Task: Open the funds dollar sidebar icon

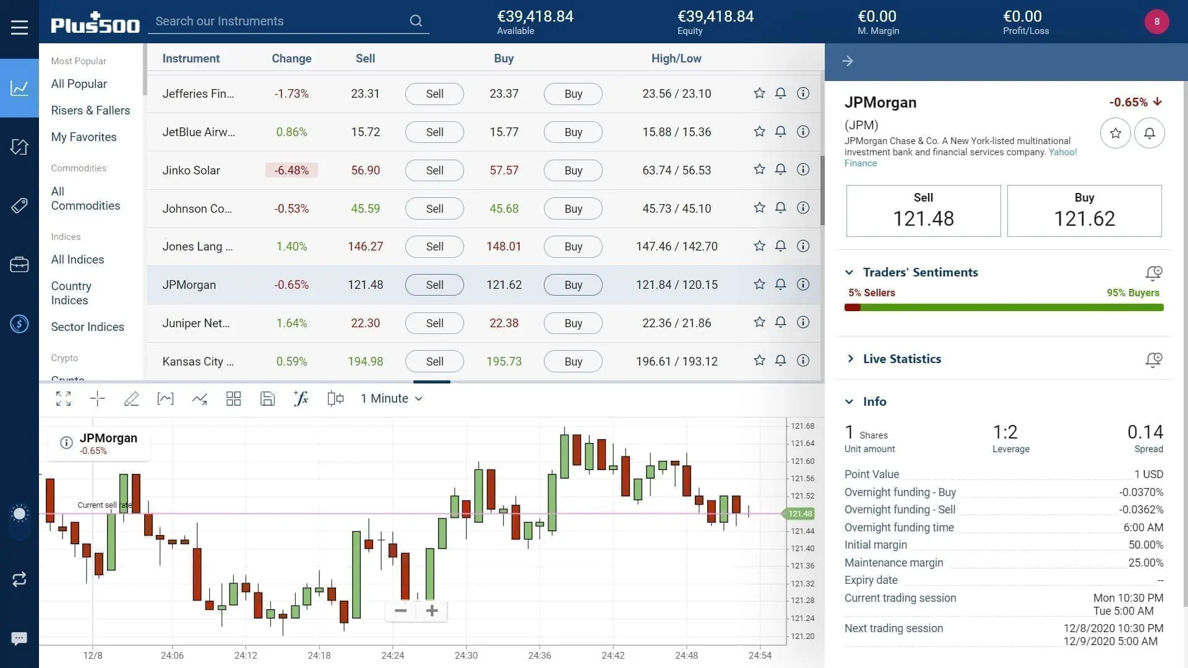Action: pyautogui.click(x=19, y=323)
